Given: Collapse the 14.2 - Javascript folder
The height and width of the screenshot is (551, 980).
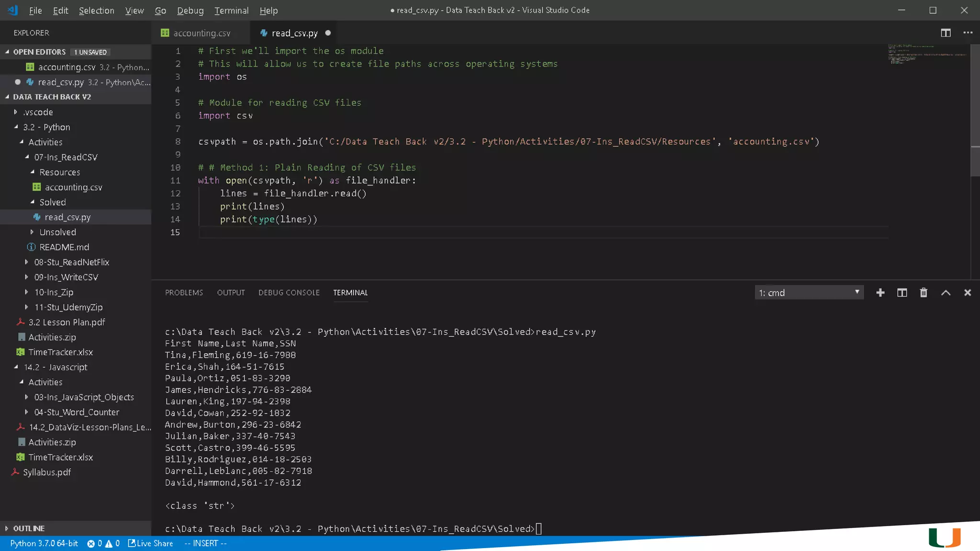Looking at the screenshot, I should [x=56, y=367].
